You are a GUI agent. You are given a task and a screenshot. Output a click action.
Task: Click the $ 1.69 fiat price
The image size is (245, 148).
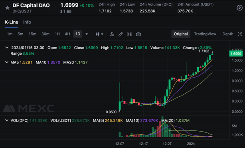(66, 12)
